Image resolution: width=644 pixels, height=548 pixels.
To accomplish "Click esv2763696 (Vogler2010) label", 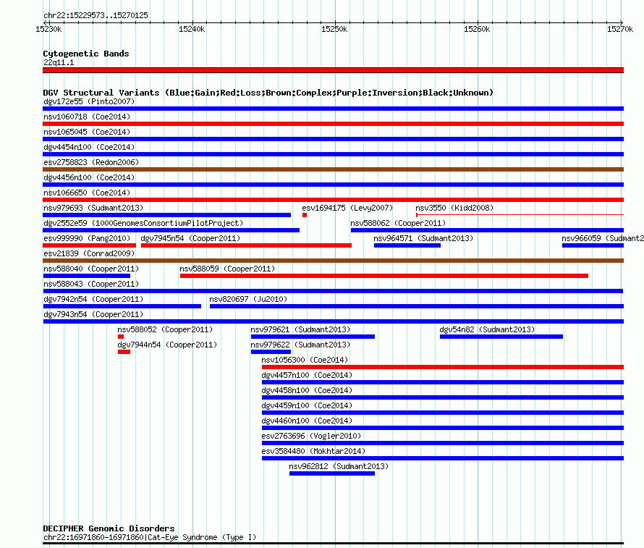I will tap(311, 436).
